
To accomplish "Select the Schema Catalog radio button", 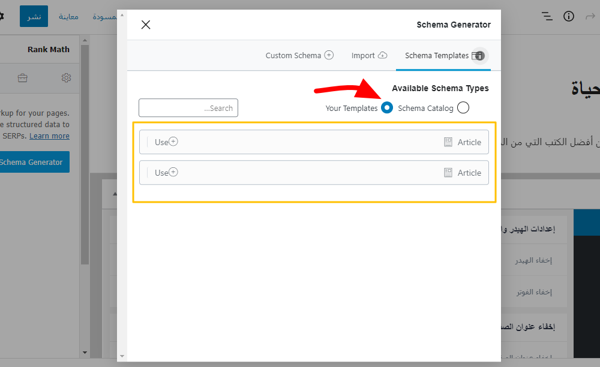I will (x=463, y=108).
